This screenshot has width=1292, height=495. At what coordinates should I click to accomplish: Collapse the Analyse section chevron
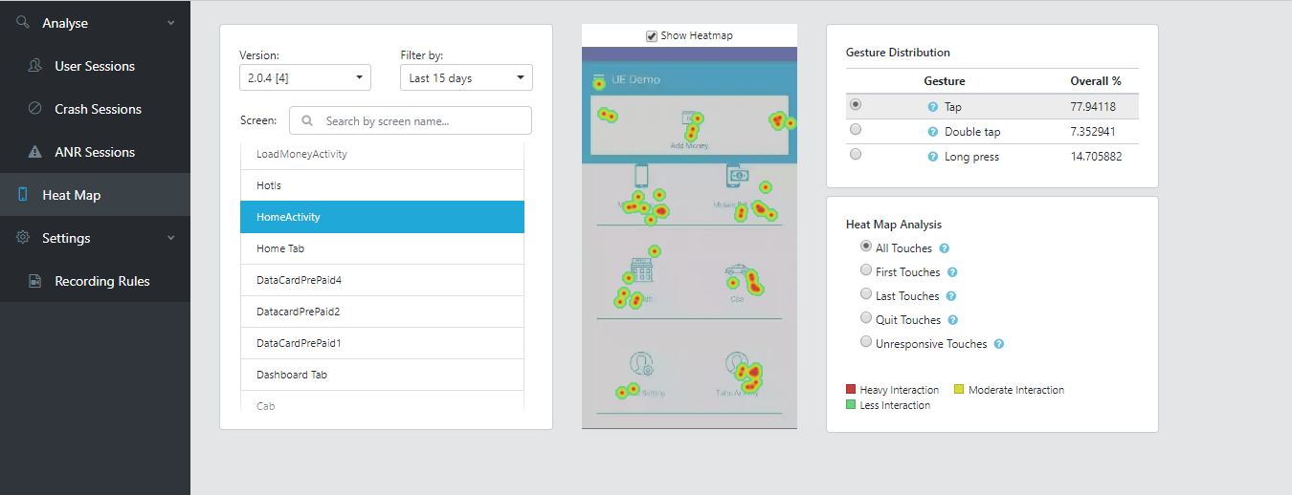[x=170, y=22]
